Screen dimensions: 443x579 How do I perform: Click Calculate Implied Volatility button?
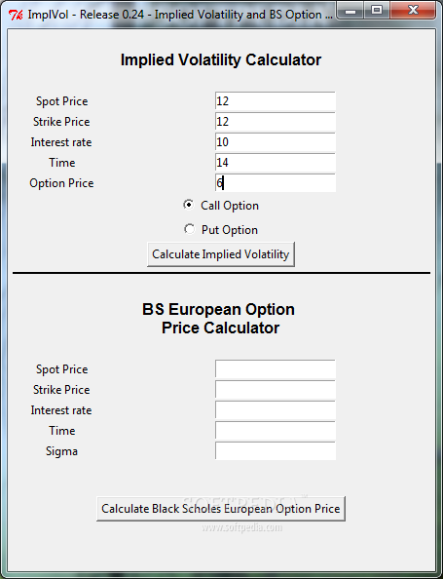tap(221, 254)
